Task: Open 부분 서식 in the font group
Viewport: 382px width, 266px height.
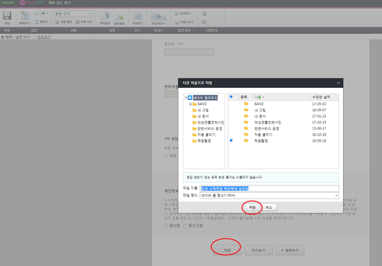Action: (x=83, y=22)
